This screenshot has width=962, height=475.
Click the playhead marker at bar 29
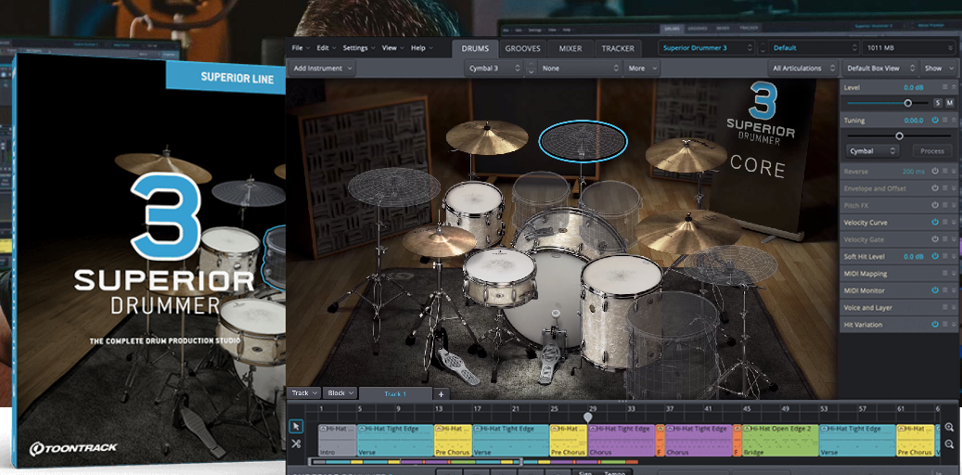(x=588, y=417)
